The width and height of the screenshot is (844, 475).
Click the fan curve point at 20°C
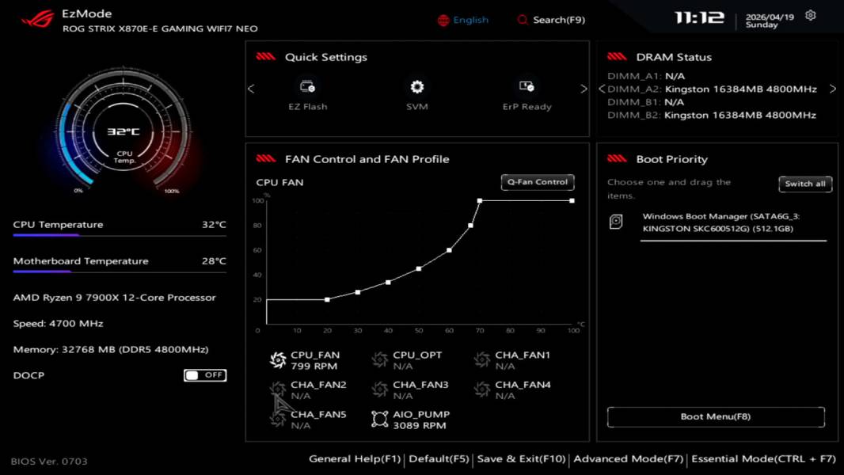click(327, 299)
